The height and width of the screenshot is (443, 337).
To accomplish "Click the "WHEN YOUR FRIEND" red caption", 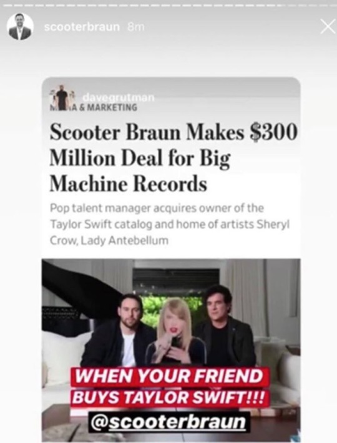I will pyautogui.click(x=169, y=376).
